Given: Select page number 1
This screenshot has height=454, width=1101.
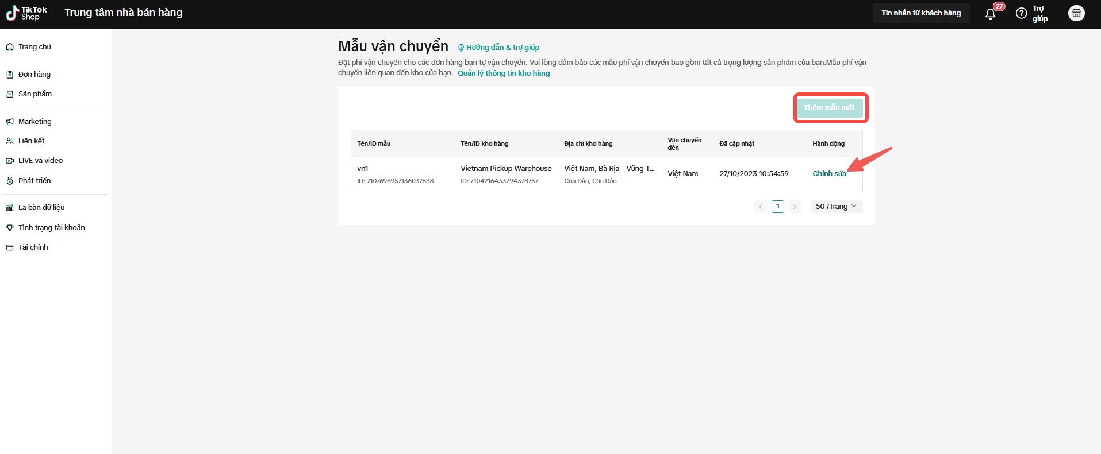Looking at the screenshot, I should (777, 207).
